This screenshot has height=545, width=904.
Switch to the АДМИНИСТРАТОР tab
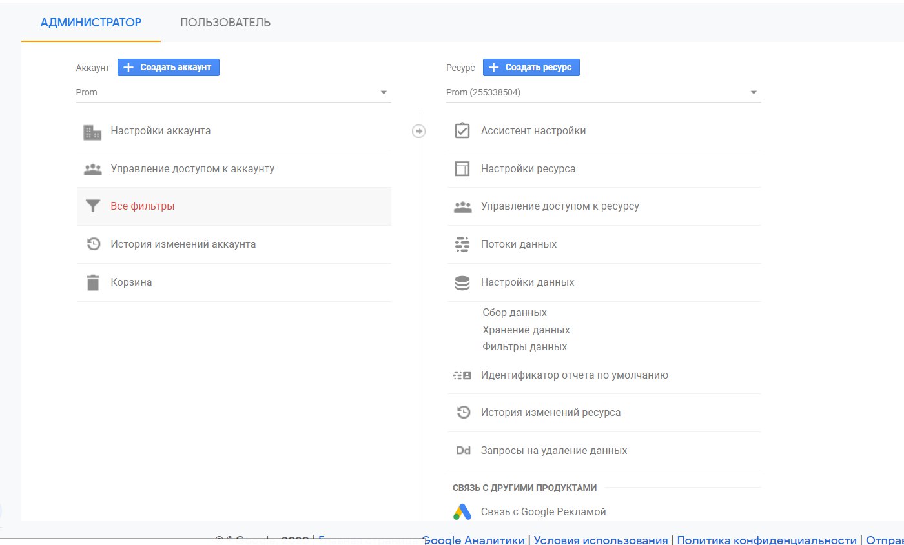click(91, 23)
